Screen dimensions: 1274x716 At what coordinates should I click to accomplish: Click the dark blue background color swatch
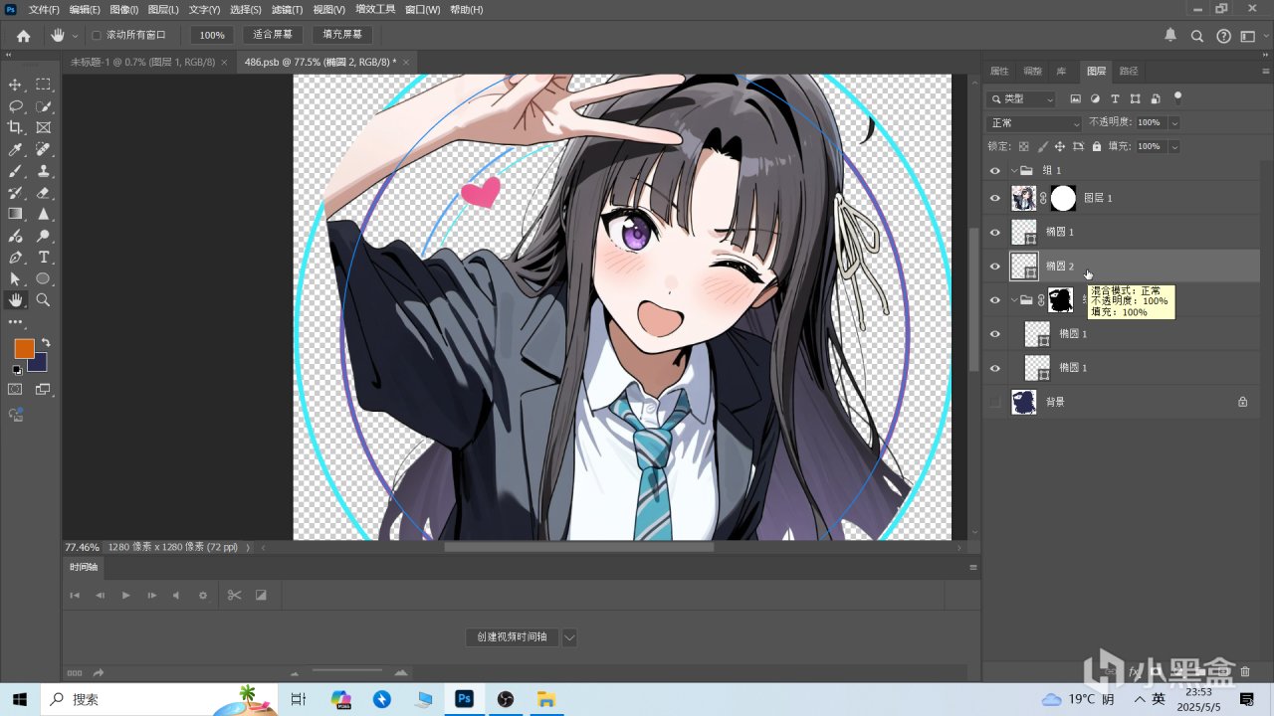click(x=40, y=364)
